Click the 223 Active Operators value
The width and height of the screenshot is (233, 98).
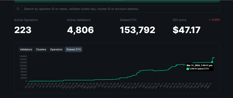pyautogui.click(x=23, y=30)
